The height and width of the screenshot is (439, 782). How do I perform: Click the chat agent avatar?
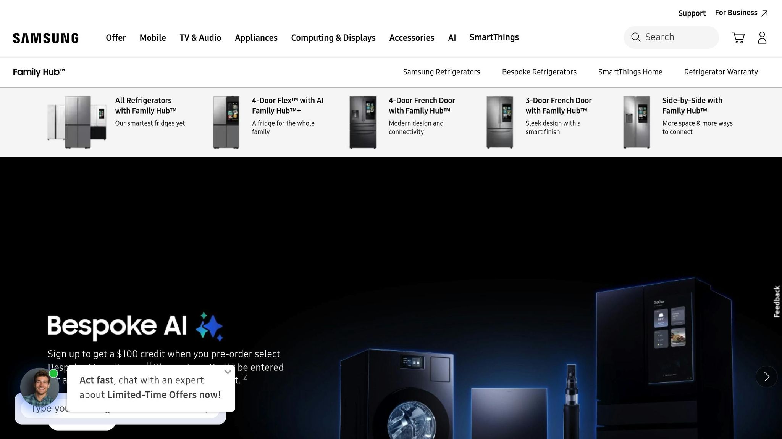point(39,387)
